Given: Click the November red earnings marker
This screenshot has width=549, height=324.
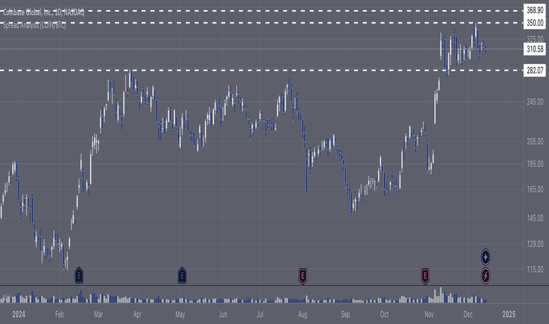Looking at the screenshot, I should point(425,276).
